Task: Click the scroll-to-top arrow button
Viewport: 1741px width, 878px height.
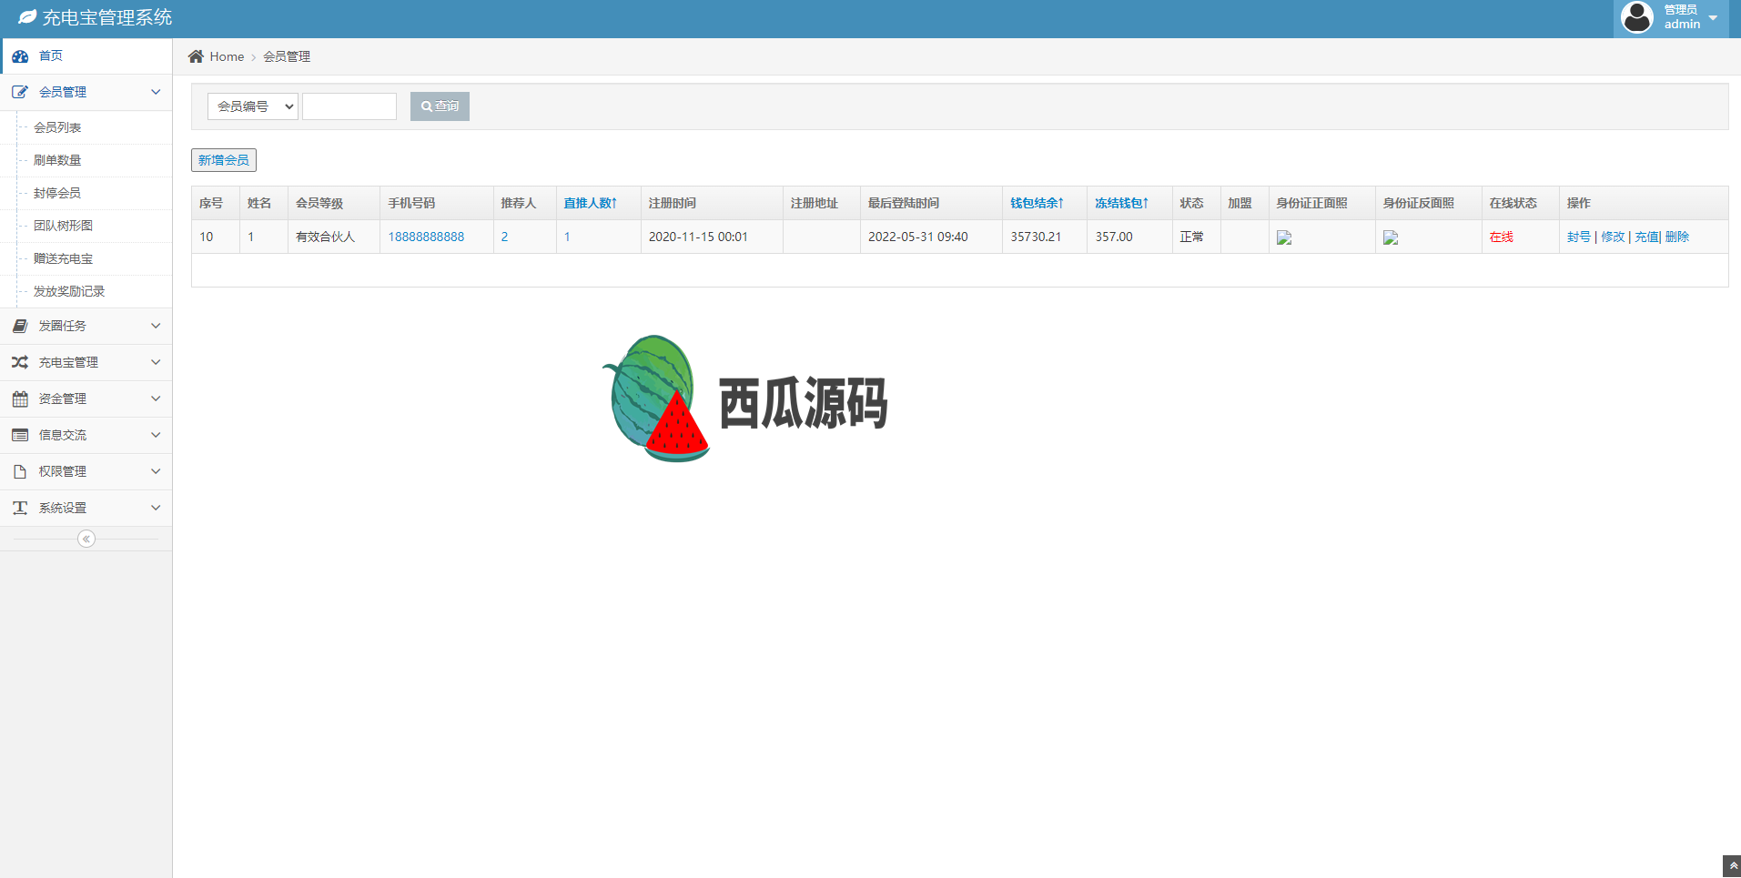Action: click(x=1732, y=866)
